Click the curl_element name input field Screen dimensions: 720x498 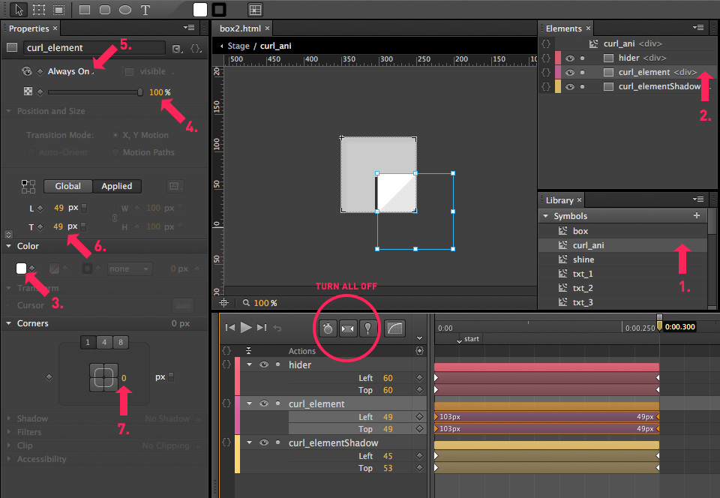coord(94,48)
